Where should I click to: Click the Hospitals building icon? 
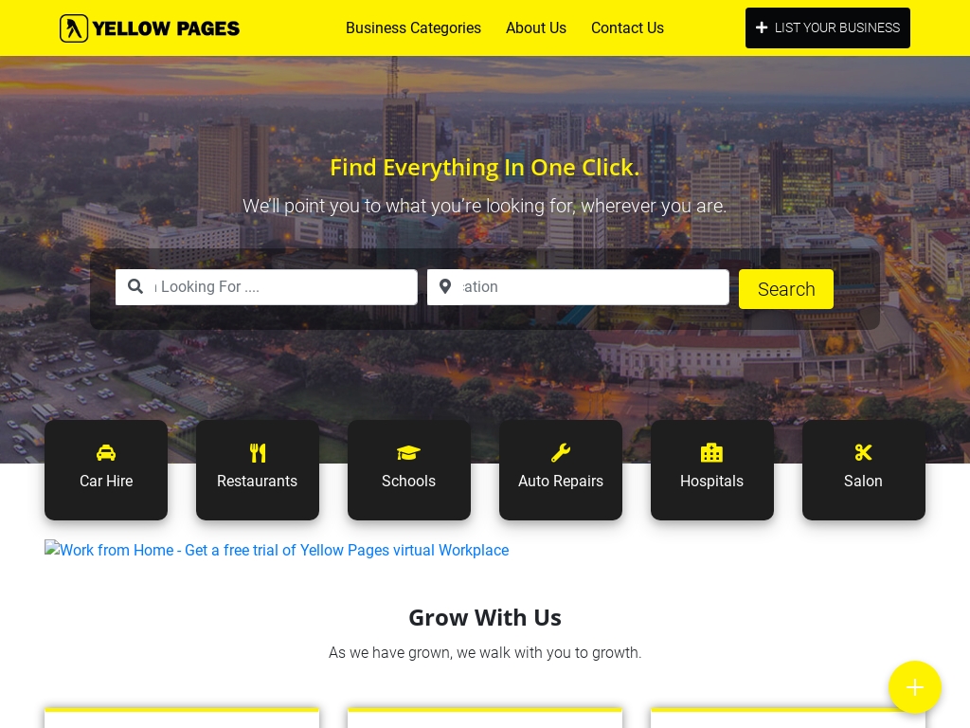(x=711, y=453)
